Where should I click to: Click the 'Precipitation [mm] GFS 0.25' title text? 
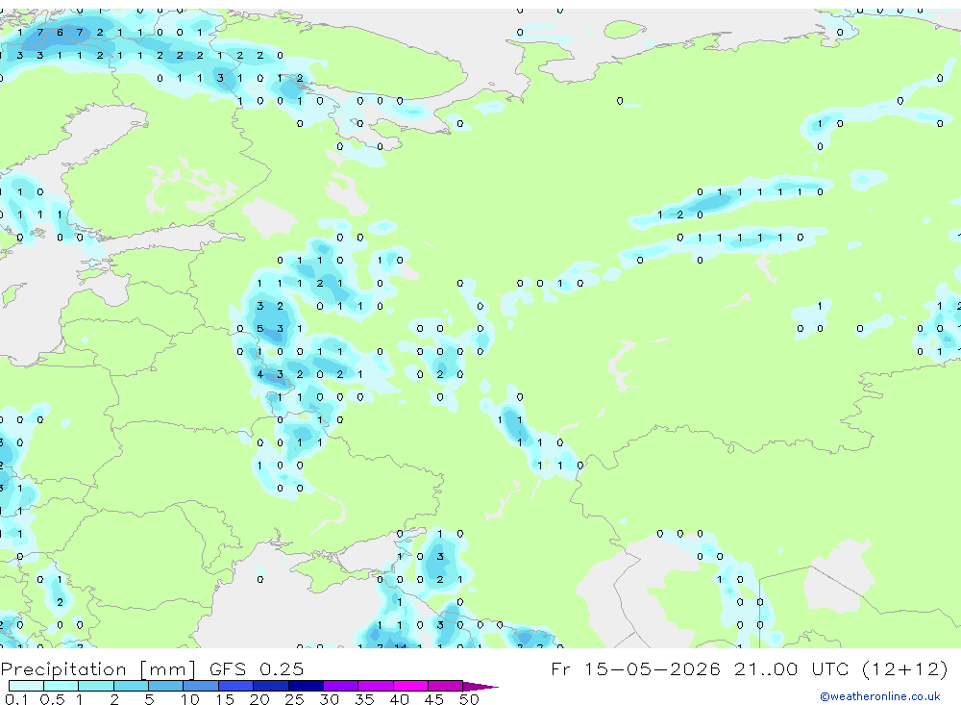152,668
